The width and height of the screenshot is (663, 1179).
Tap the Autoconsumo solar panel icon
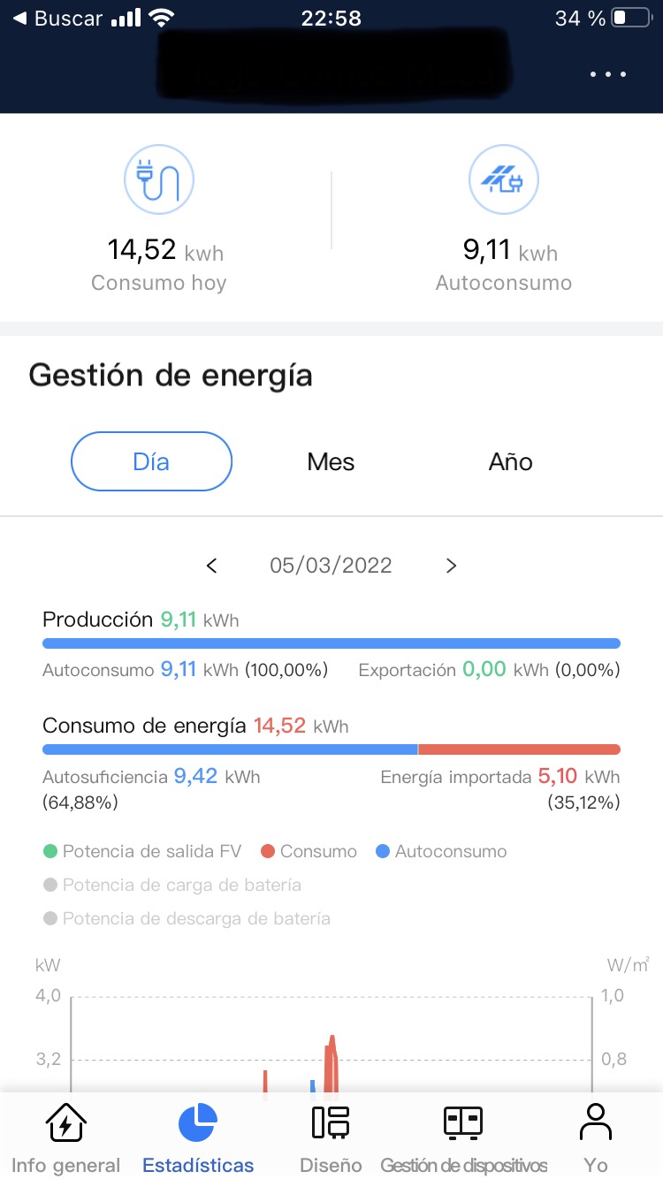[x=503, y=179]
